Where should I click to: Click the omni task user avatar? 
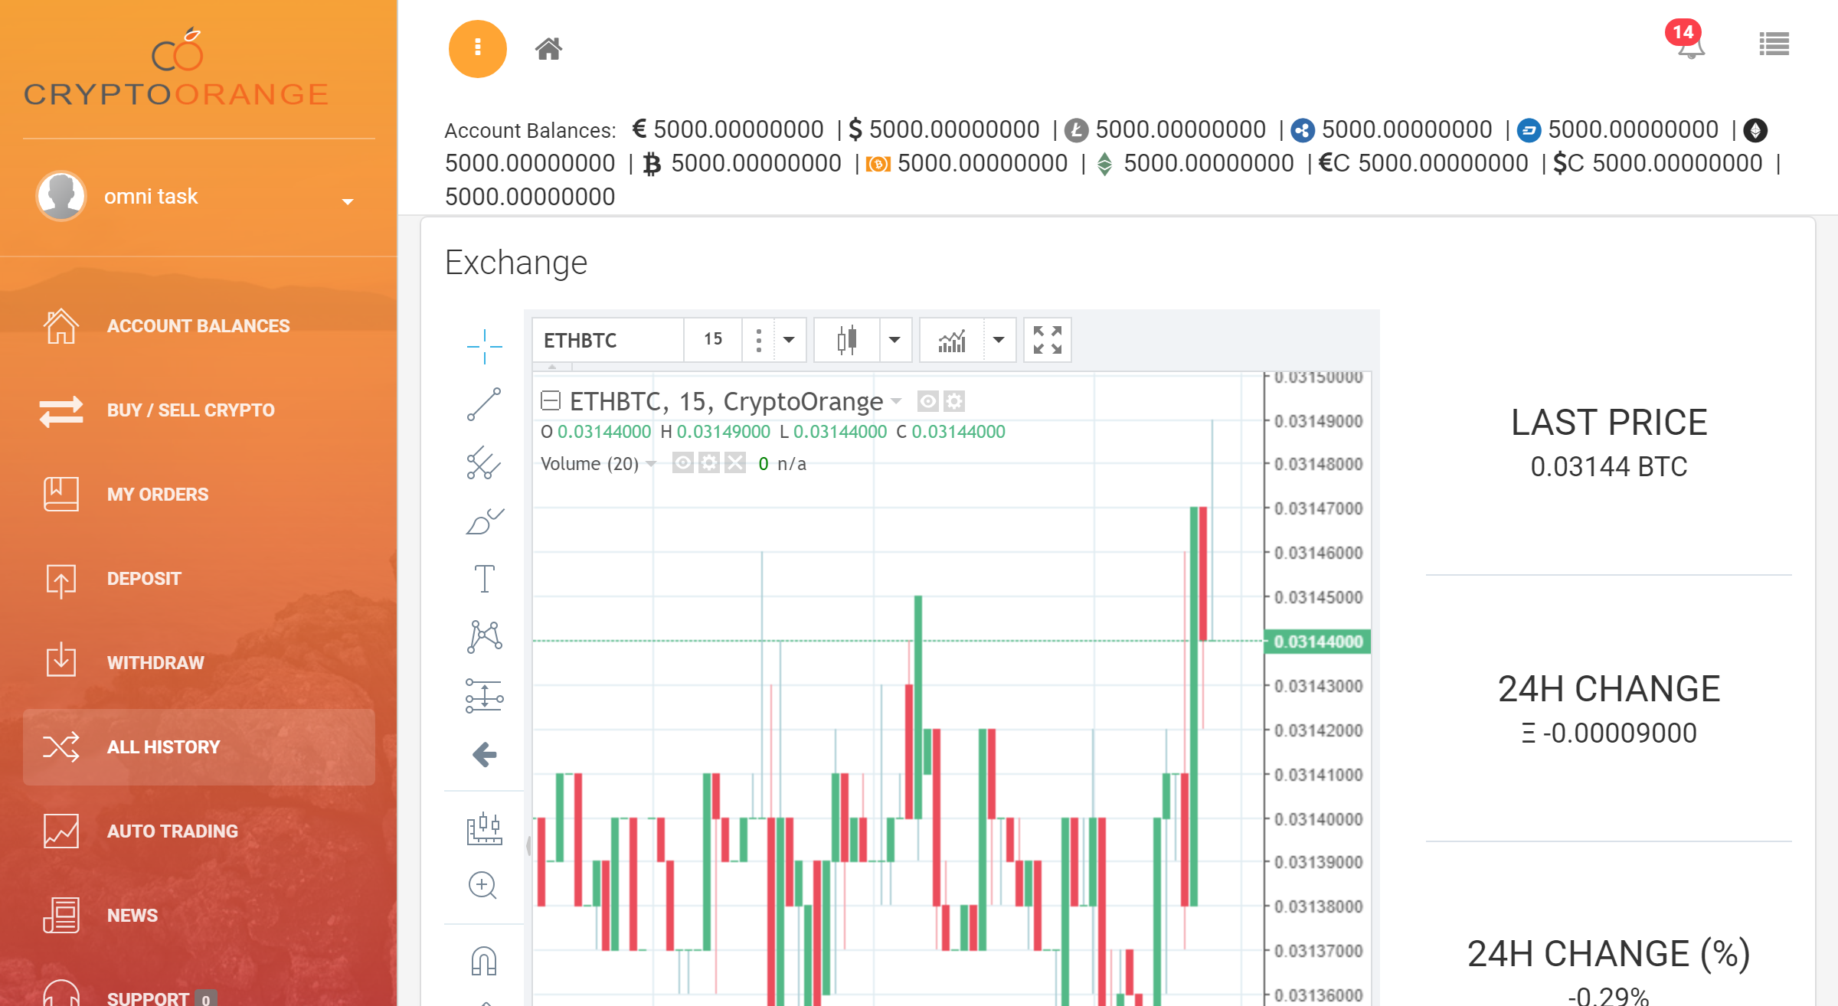coord(61,196)
